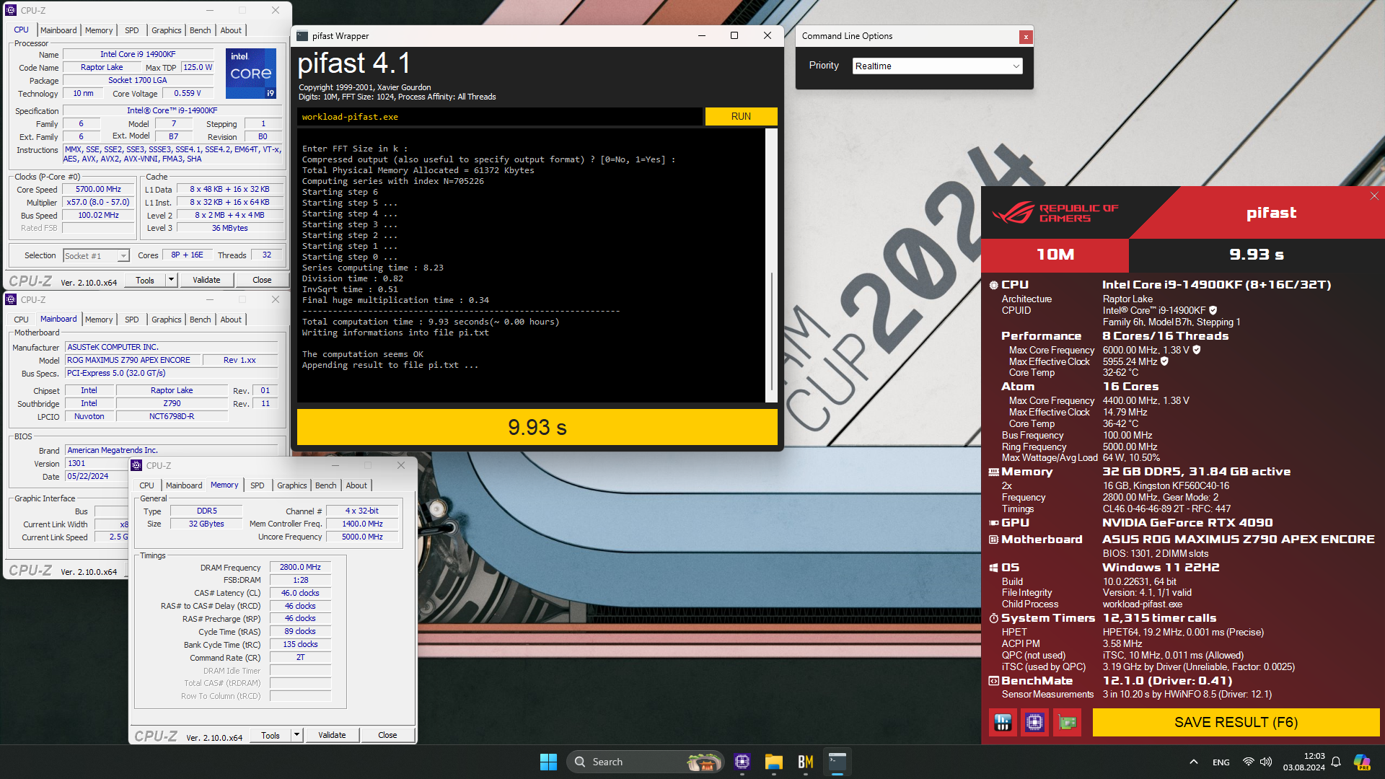The height and width of the screenshot is (779, 1385).
Task: Click RUN button in pifast Wrapper
Action: [741, 116]
